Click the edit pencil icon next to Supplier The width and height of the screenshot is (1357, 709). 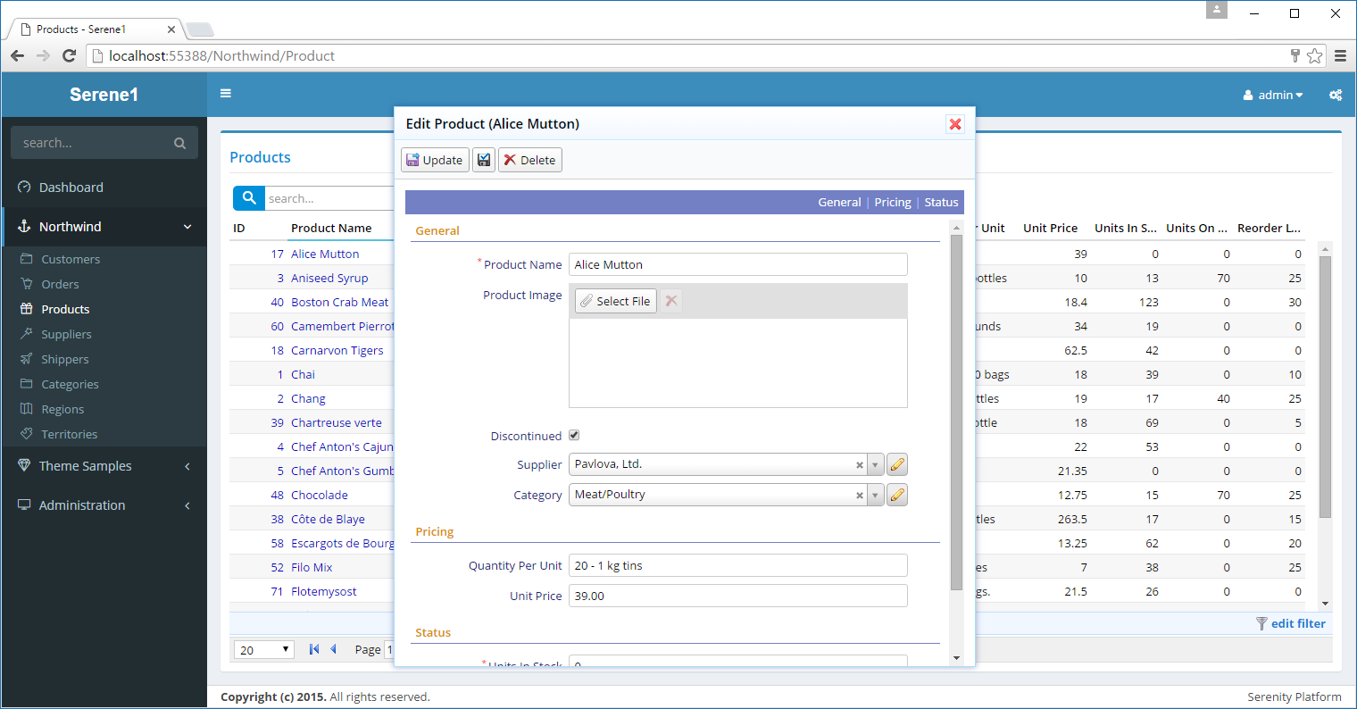tap(897, 464)
